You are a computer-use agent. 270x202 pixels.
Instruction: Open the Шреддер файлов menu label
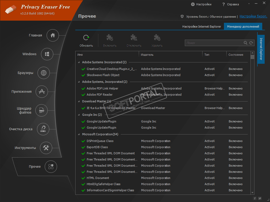coord(24,110)
